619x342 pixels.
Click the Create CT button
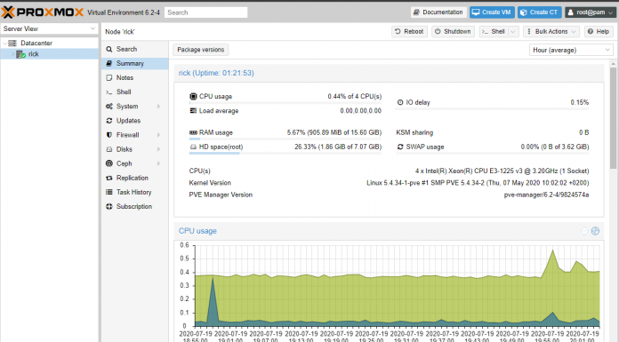pyautogui.click(x=539, y=12)
